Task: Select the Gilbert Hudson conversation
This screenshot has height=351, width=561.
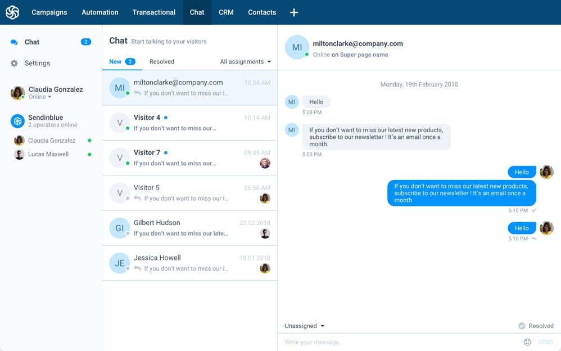Action: [190, 228]
